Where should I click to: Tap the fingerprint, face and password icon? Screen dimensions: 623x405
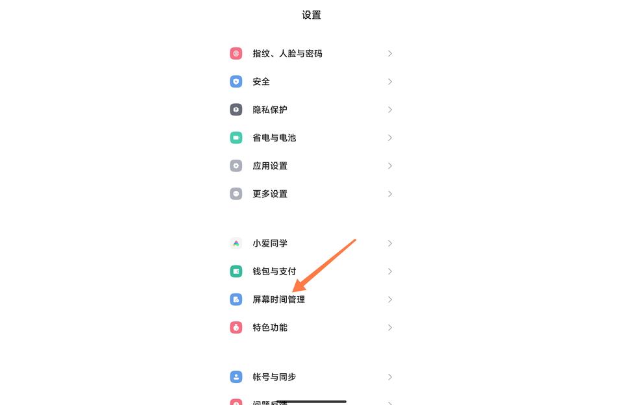[236, 54]
